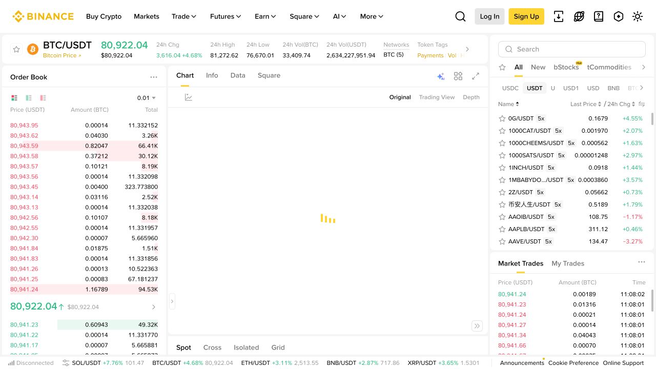This screenshot has height=369, width=656.
Task: Swap Last Price / 24h Chg column icon
Action: [641, 104]
